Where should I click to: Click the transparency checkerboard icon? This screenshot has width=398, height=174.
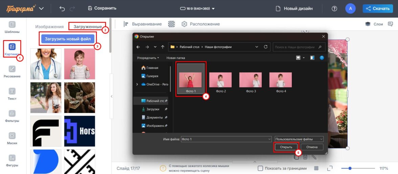point(172,24)
